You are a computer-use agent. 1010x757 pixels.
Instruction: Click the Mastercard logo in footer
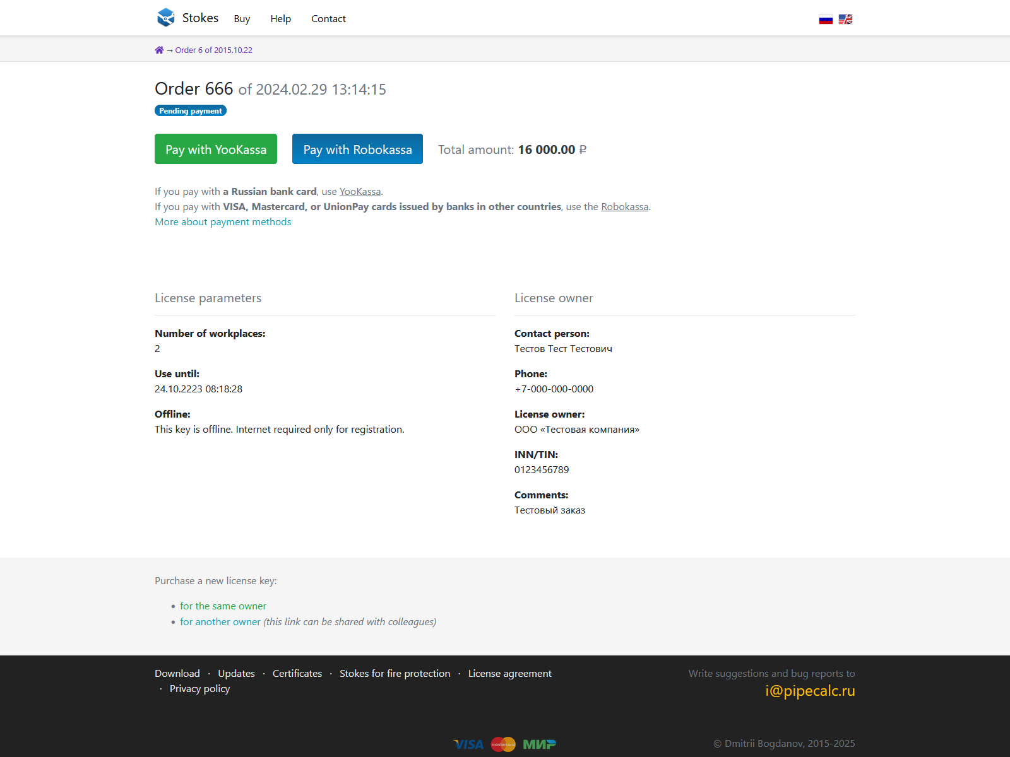[503, 744]
